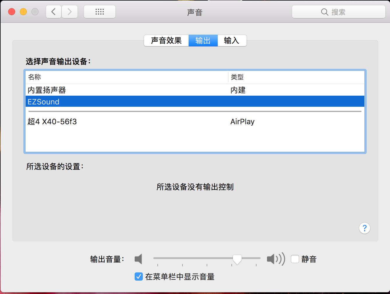The width and height of the screenshot is (390, 294).
Task: Toggle mute for output volume
Action: pos(295,259)
